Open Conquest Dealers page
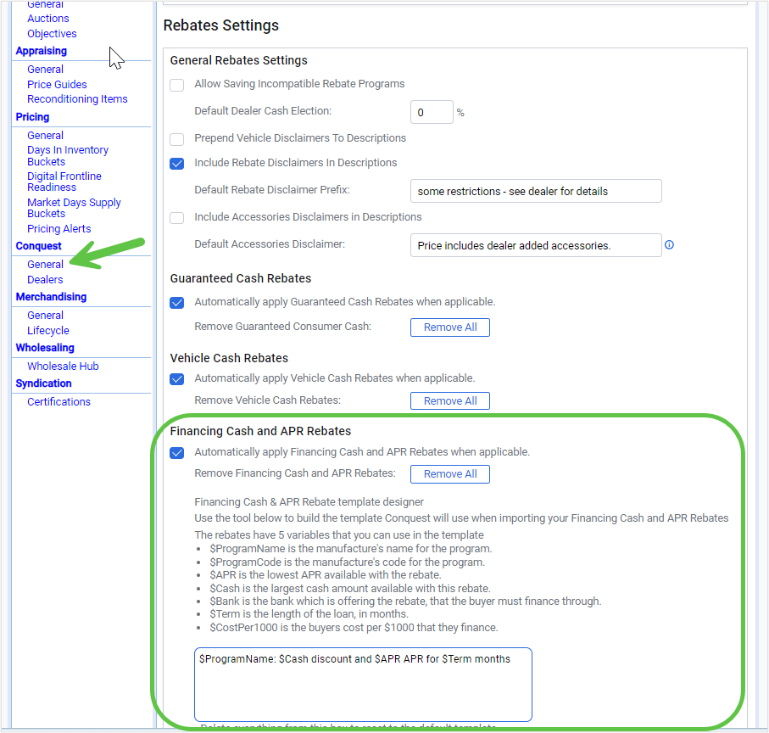The width and height of the screenshot is (769, 733). click(x=45, y=280)
